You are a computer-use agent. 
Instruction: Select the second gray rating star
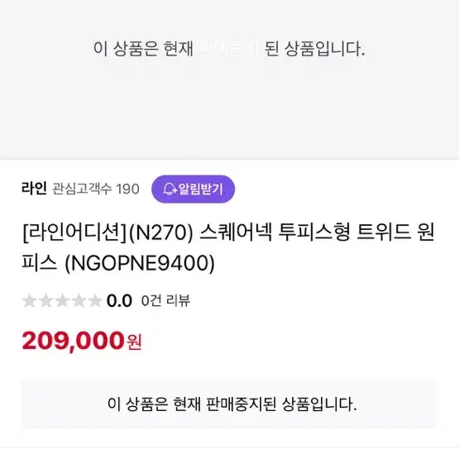pos(45,301)
